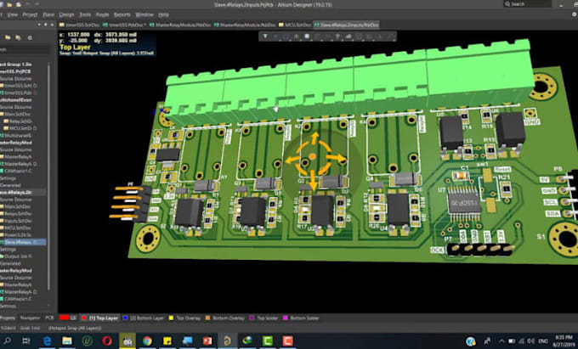This screenshot has width=578, height=349.
Task: Open the Route menu
Action: (x=102, y=14)
